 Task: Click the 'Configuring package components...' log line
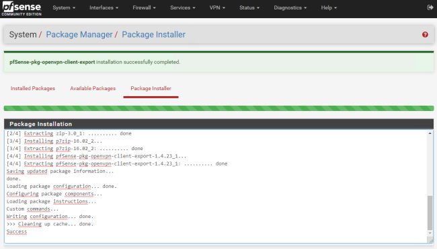(x=54, y=194)
